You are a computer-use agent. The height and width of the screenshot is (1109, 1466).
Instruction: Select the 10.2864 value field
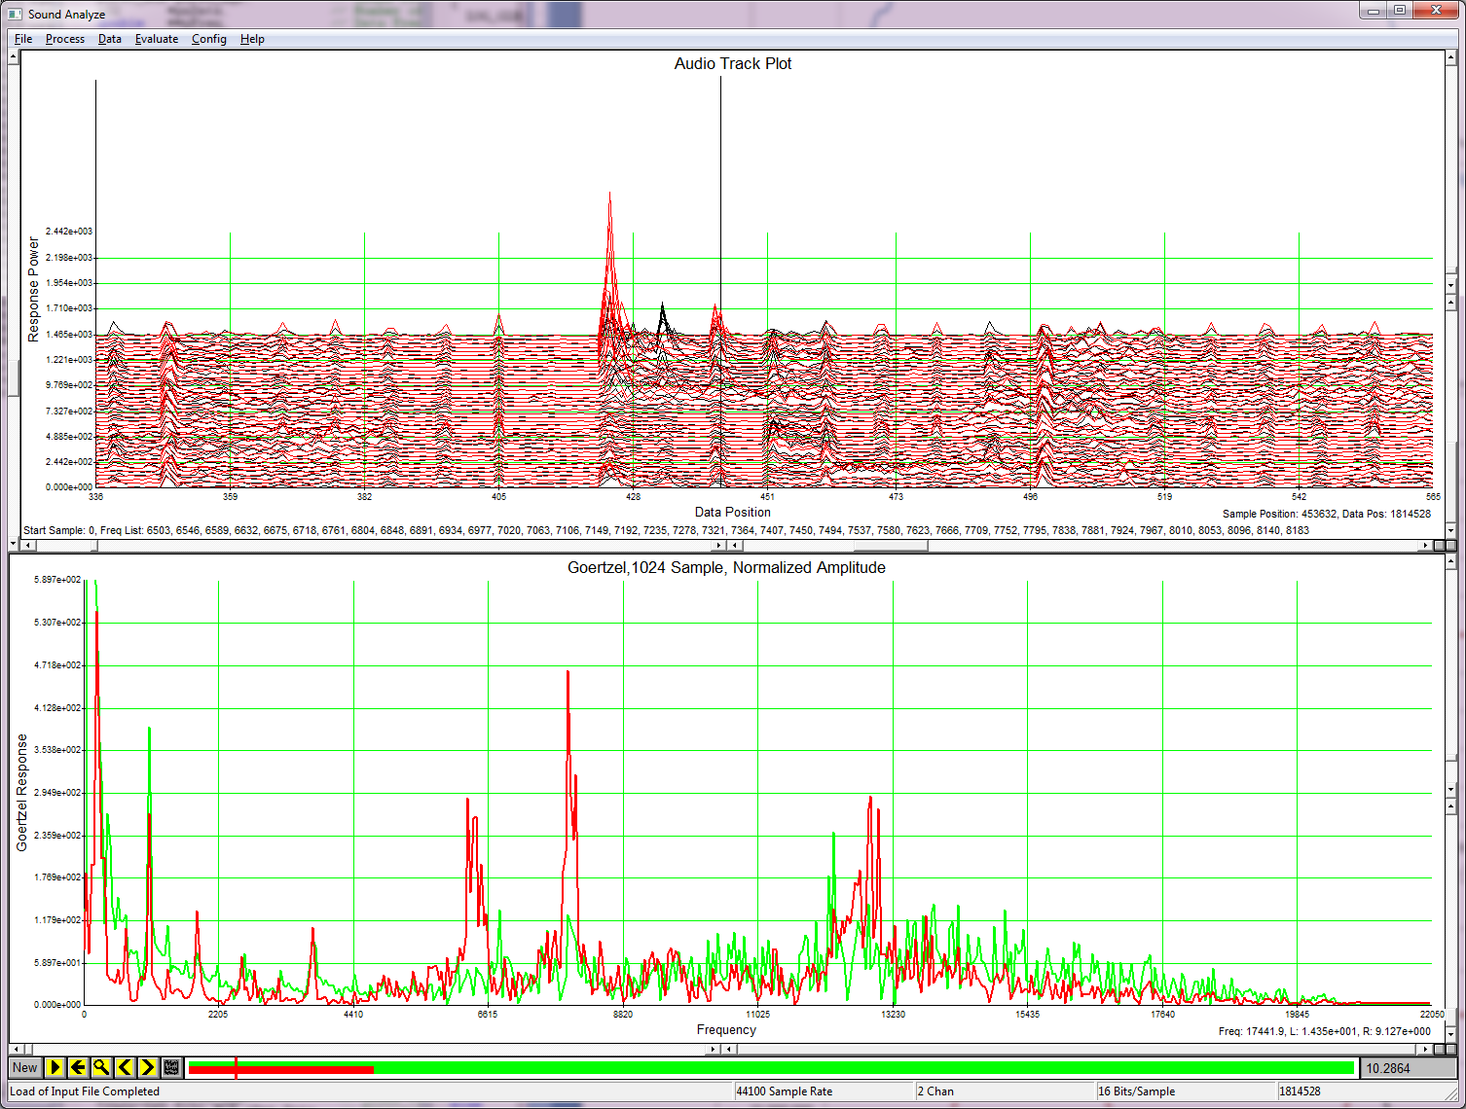[x=1409, y=1067]
